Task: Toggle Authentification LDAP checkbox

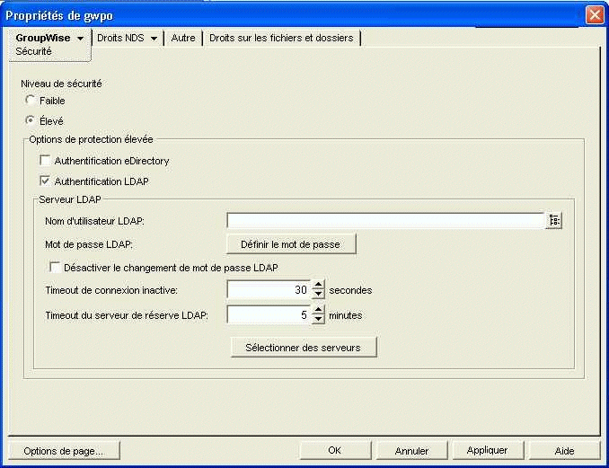Action: [46, 181]
